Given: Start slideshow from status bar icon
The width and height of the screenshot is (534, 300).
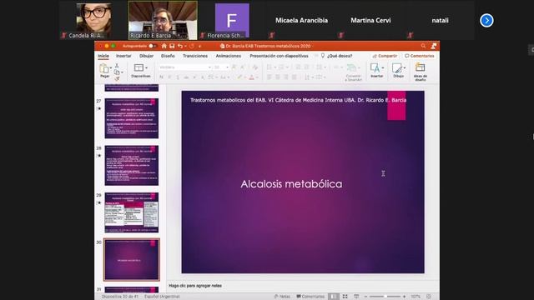Looking at the screenshot, I should click(356, 297).
